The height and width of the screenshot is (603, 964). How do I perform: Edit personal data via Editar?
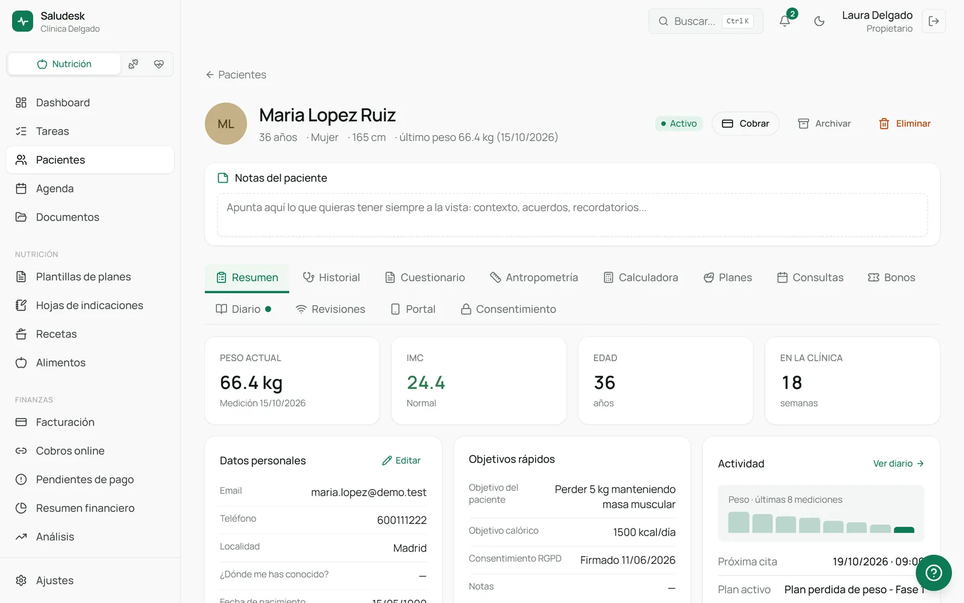pyautogui.click(x=401, y=461)
